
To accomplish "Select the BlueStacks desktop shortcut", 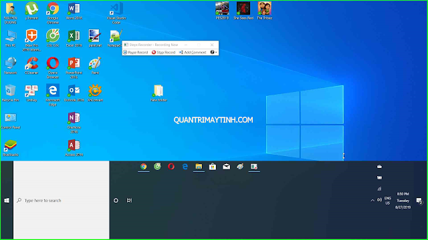I will pos(11,148).
